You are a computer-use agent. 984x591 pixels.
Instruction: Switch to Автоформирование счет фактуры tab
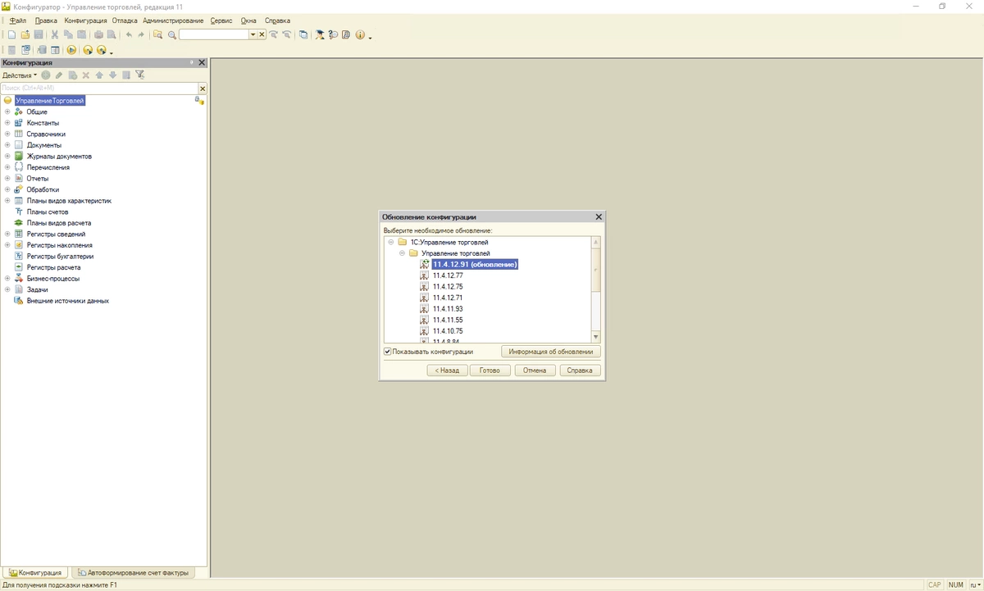tap(133, 573)
